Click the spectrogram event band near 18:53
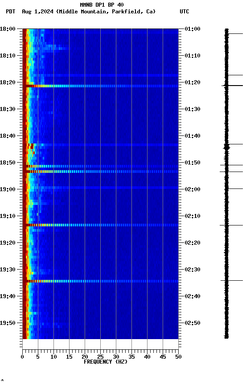This screenshot has height=385, width=246. point(100,172)
